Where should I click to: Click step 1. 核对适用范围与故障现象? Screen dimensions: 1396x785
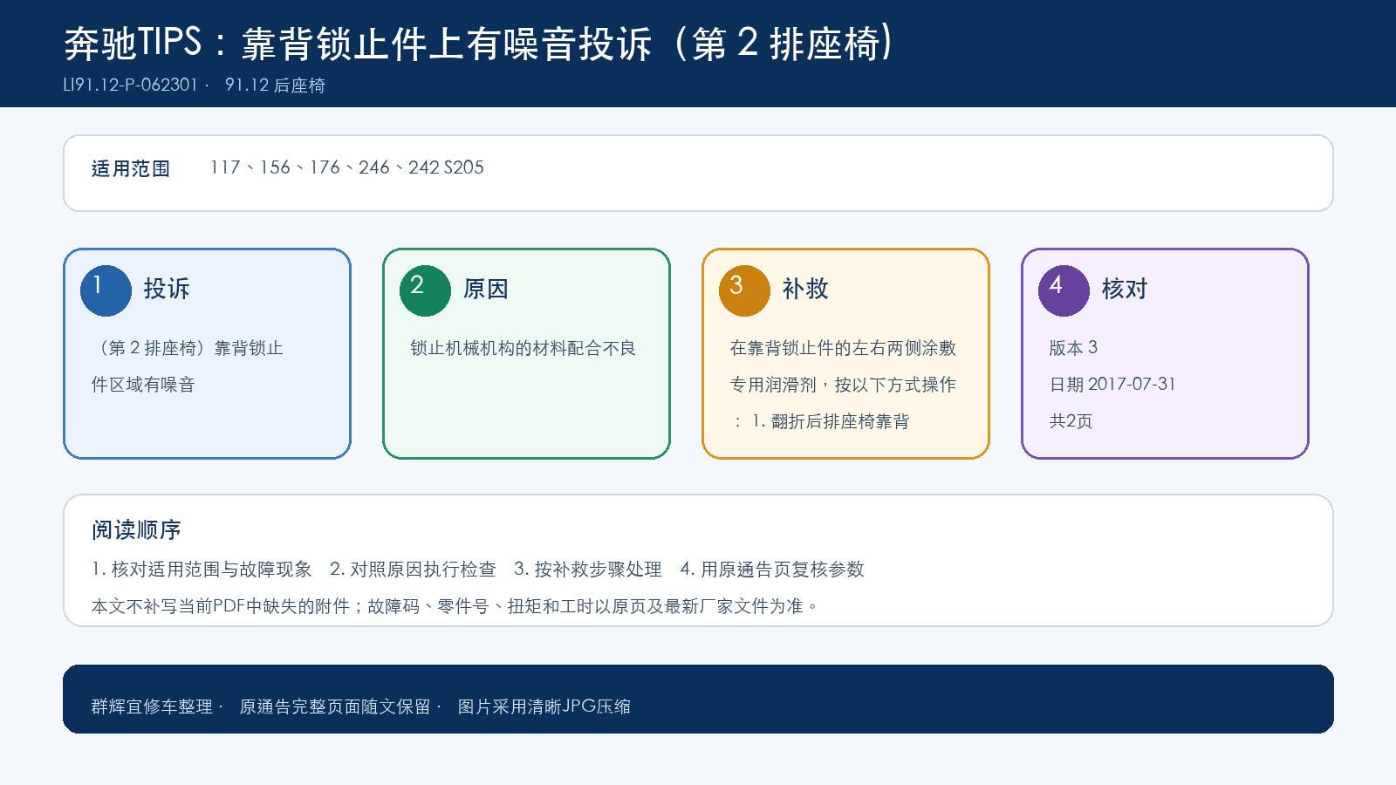202,570
